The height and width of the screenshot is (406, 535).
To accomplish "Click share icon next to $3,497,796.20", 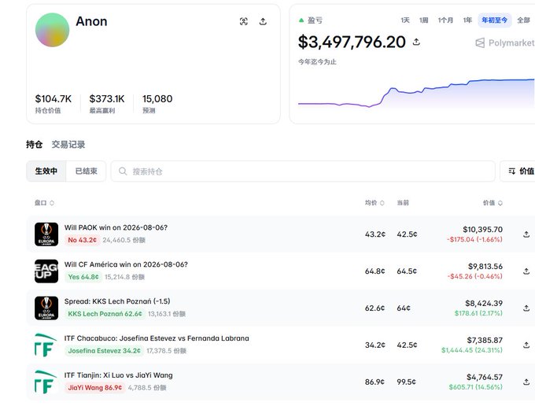I will [416, 42].
